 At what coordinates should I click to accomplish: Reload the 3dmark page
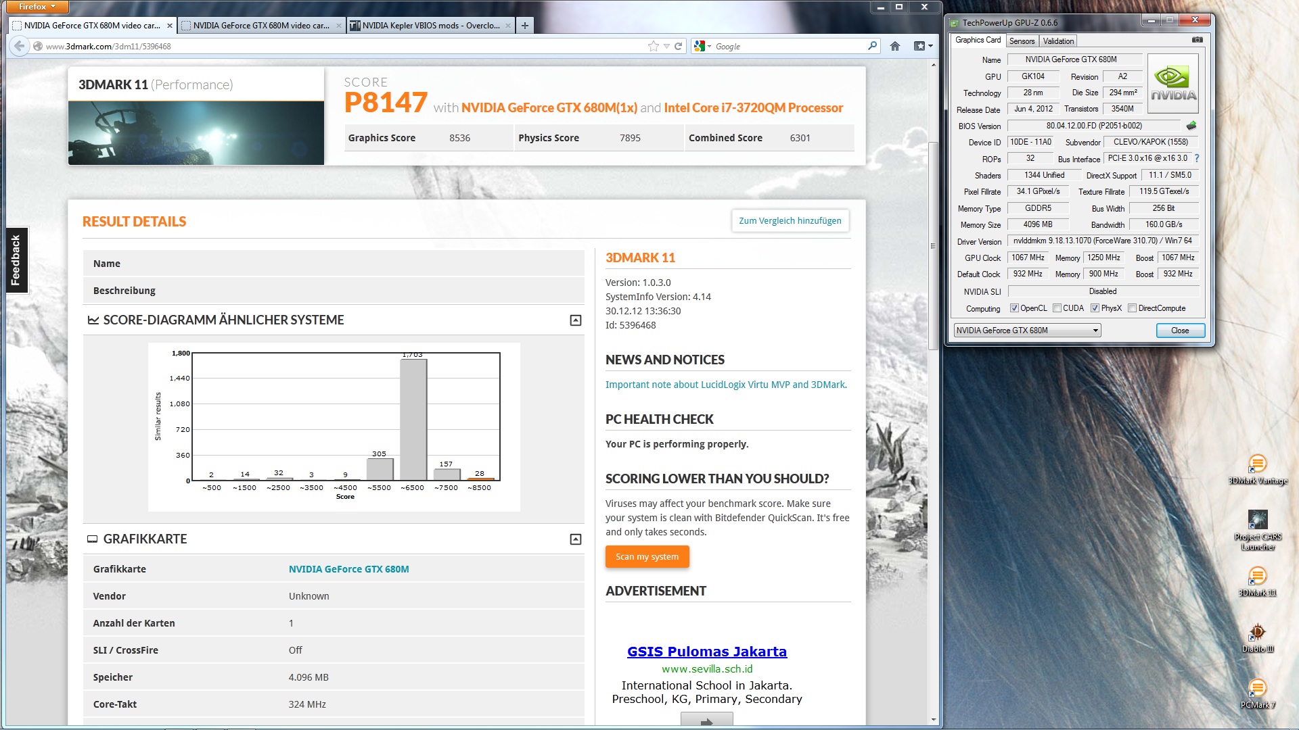(x=678, y=46)
